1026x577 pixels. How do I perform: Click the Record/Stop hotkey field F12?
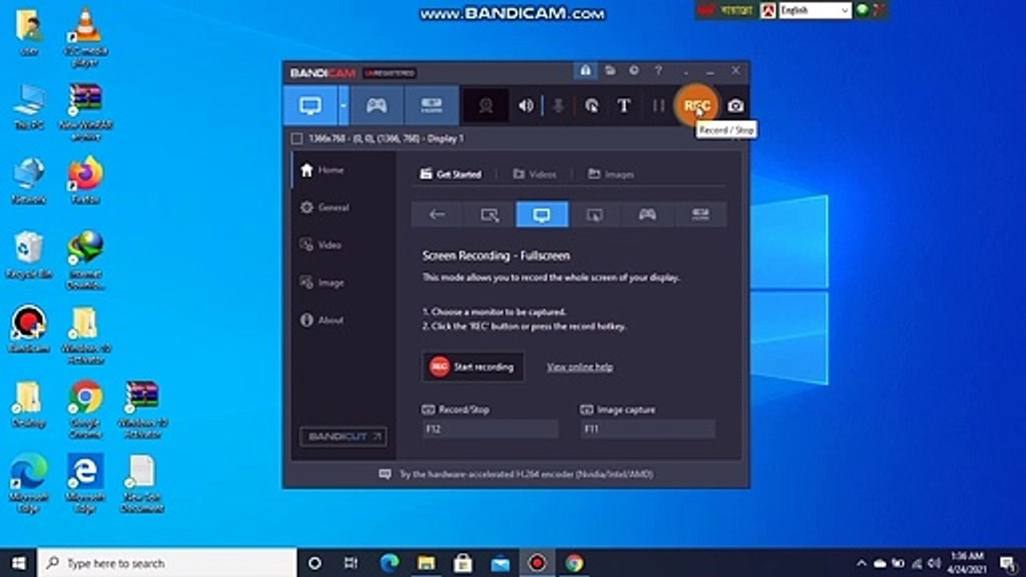point(490,430)
